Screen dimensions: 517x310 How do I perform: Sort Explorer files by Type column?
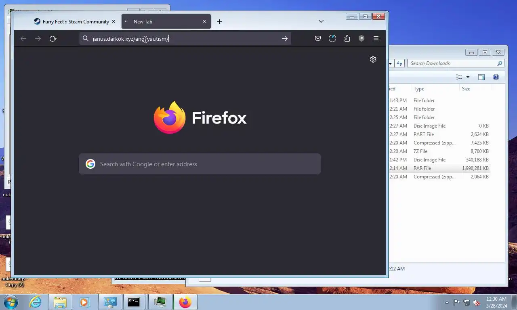(x=435, y=89)
